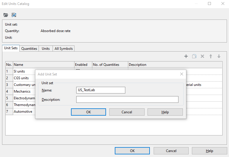This screenshot has width=229, height=157.
Task: Select the Automotive row in the table
Action: click(x=23, y=112)
